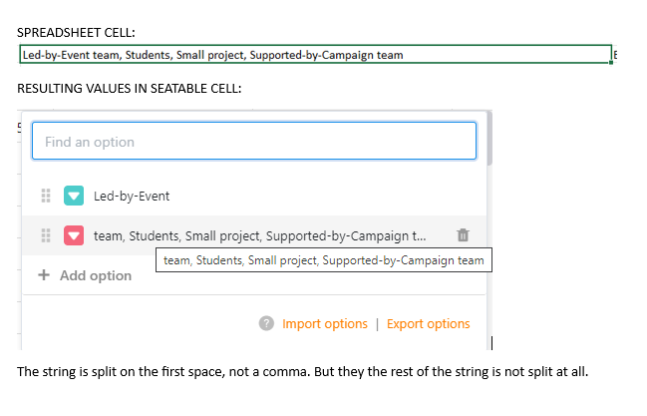
Task: Delete the second option with trash icon
Action: (462, 236)
